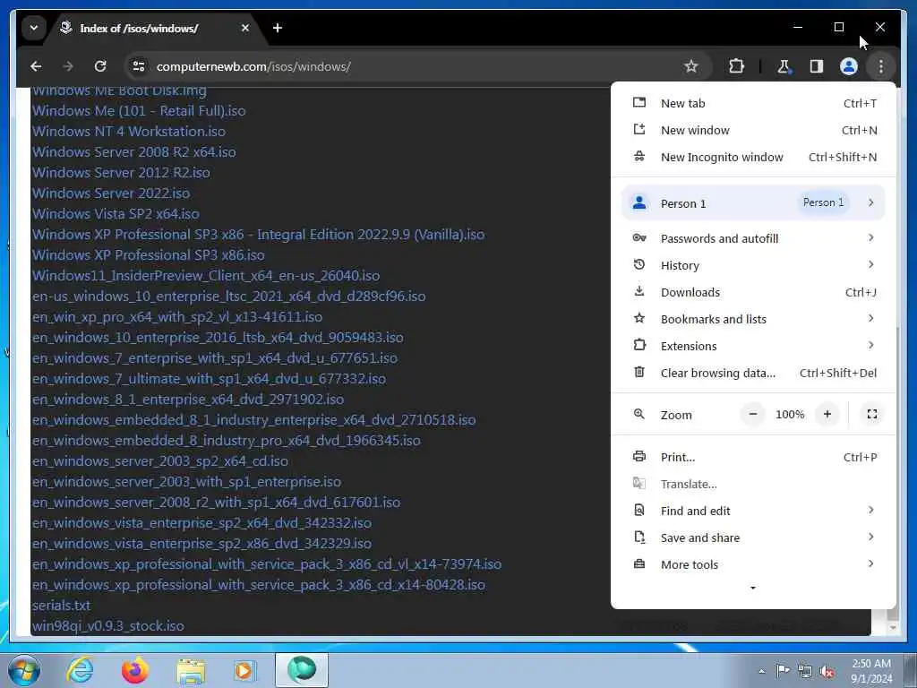Click the muted volume tray icon
The height and width of the screenshot is (688, 917).
pos(827,672)
